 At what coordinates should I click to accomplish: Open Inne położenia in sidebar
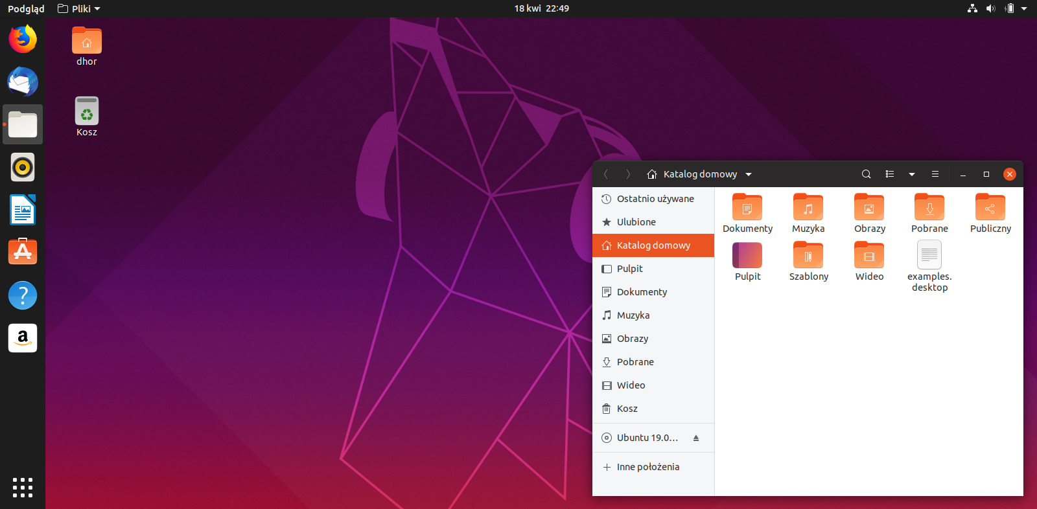point(653,467)
